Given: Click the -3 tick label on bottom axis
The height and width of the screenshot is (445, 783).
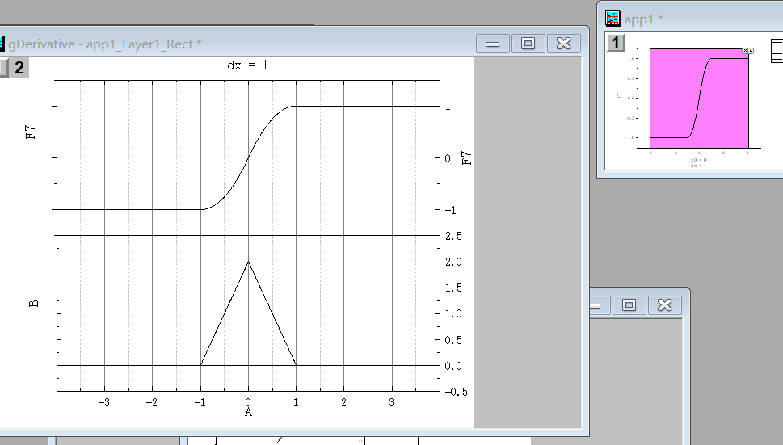Looking at the screenshot, I should point(103,402).
